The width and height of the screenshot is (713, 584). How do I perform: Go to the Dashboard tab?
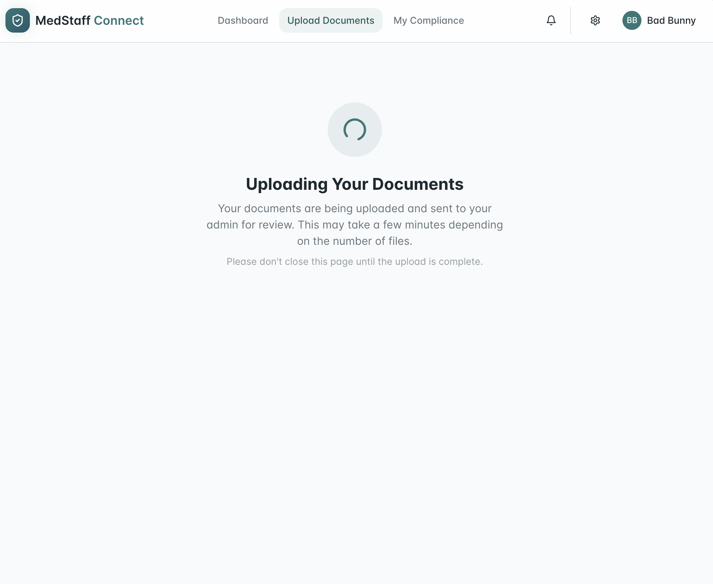pos(243,20)
